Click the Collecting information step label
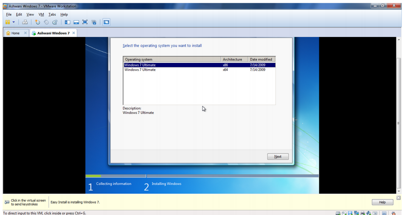This screenshot has height=215, width=411. (114, 184)
